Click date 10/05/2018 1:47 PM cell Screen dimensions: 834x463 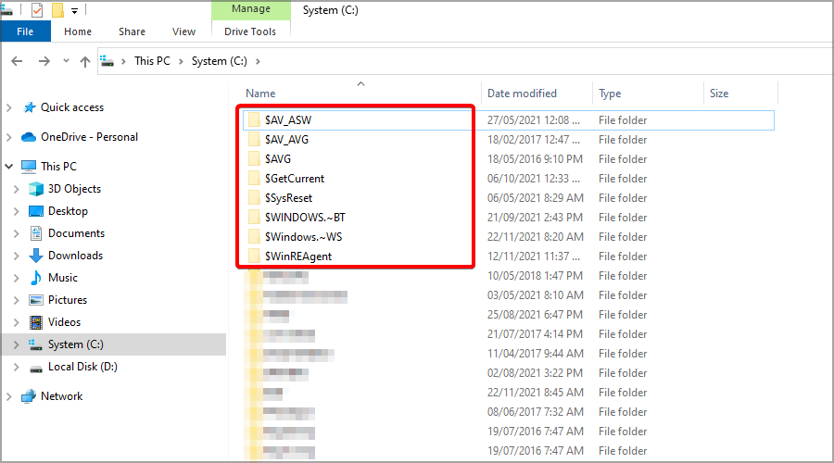tap(535, 276)
